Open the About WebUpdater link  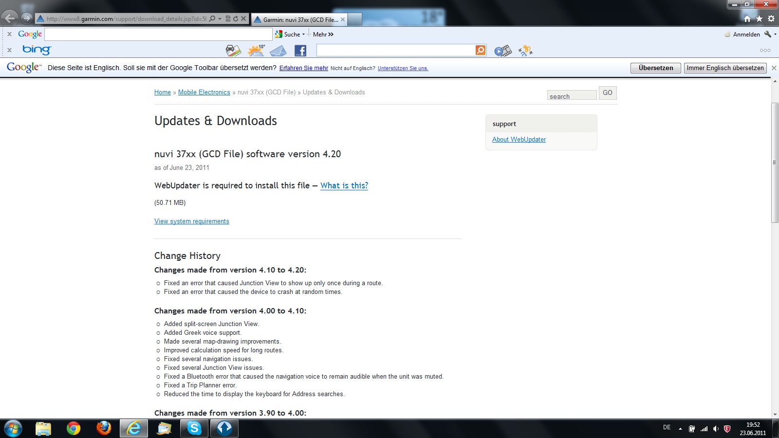pos(519,139)
